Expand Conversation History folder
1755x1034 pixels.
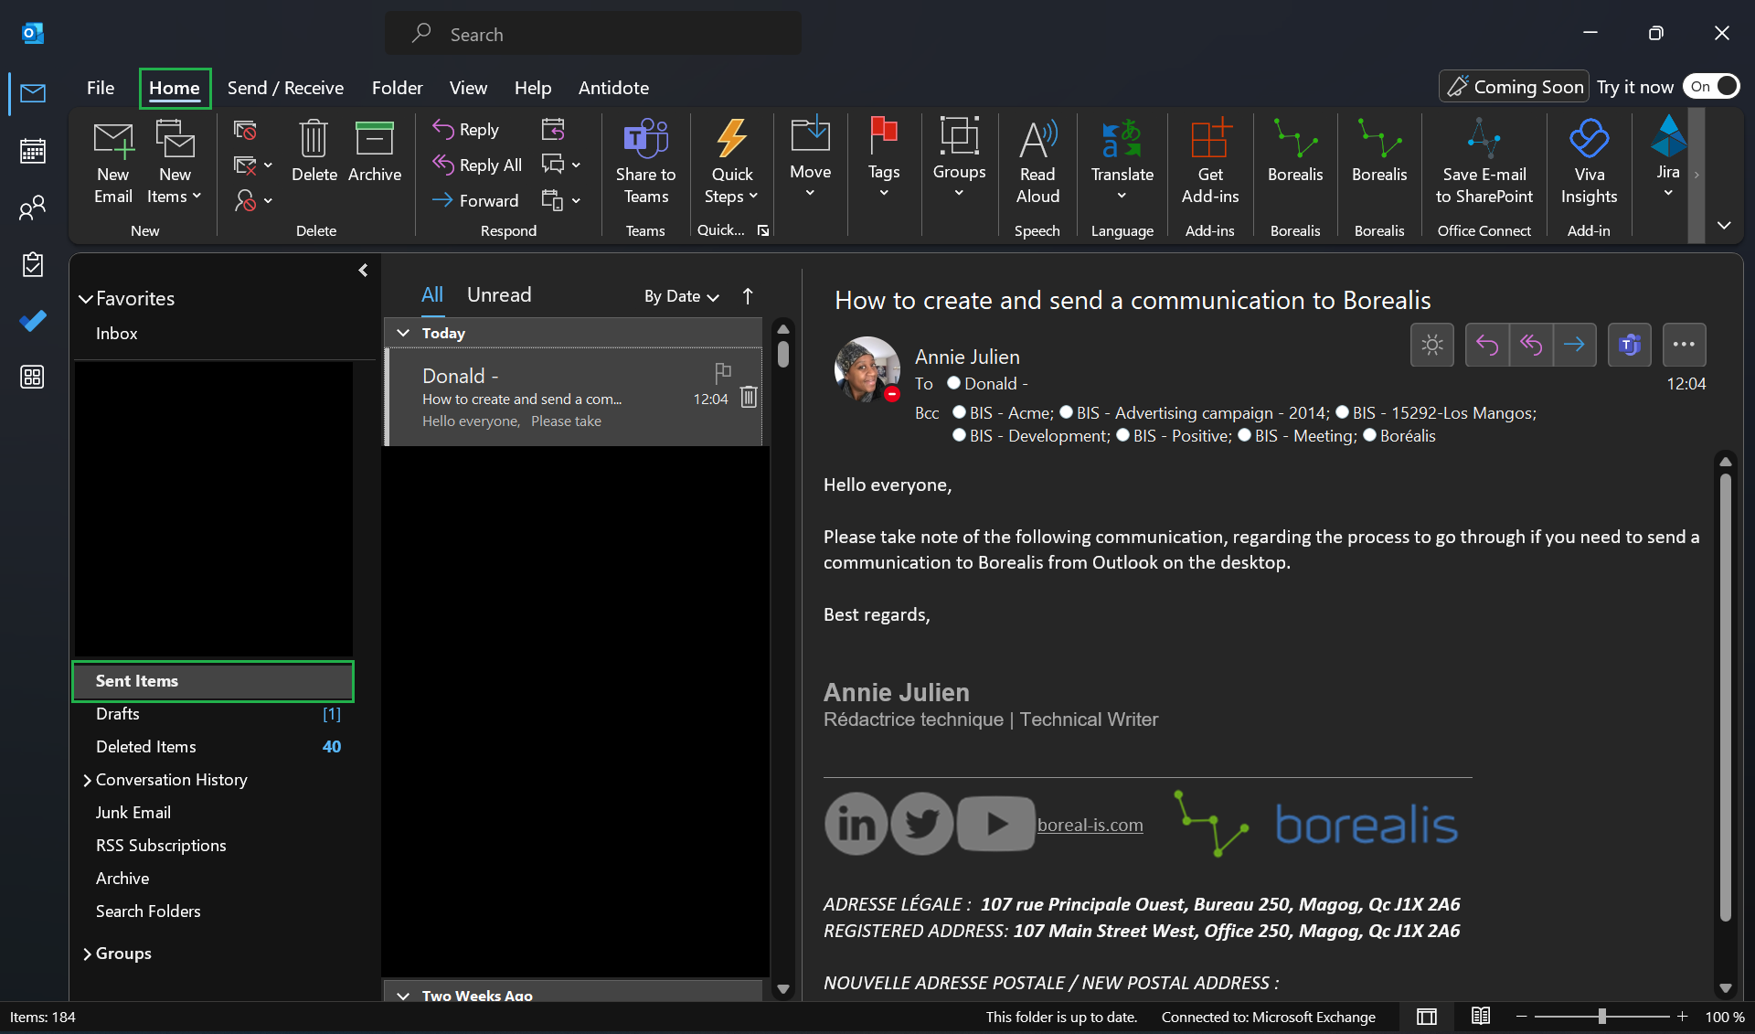(x=87, y=780)
